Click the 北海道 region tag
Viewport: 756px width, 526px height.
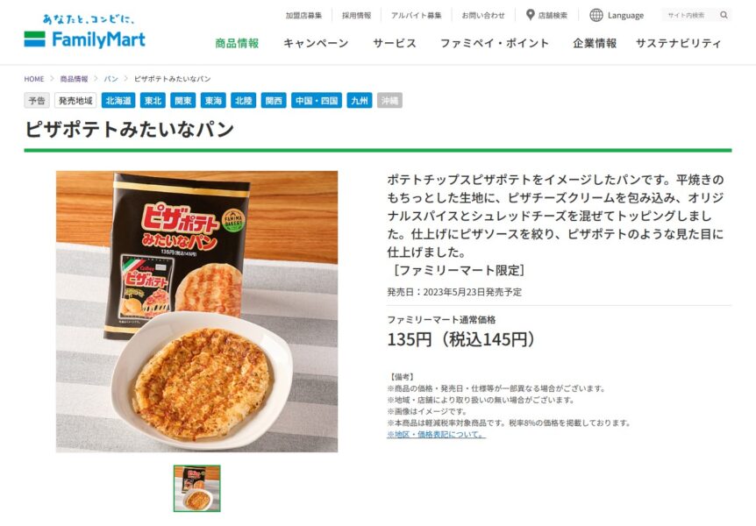click(x=118, y=100)
